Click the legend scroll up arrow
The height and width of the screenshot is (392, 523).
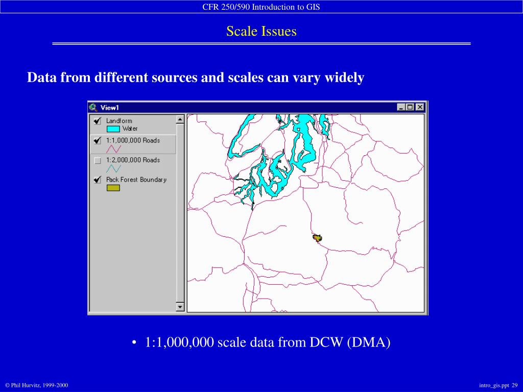(x=180, y=119)
